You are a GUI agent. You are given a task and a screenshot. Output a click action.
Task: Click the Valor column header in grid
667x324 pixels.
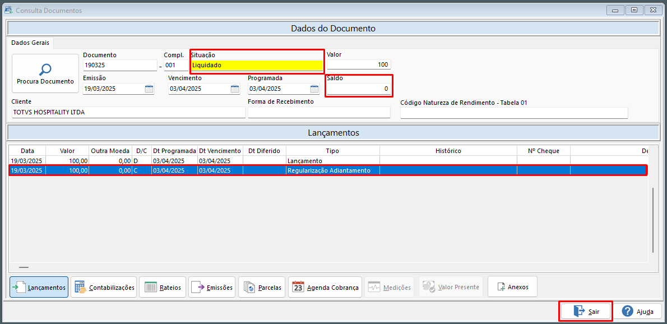tap(67, 151)
